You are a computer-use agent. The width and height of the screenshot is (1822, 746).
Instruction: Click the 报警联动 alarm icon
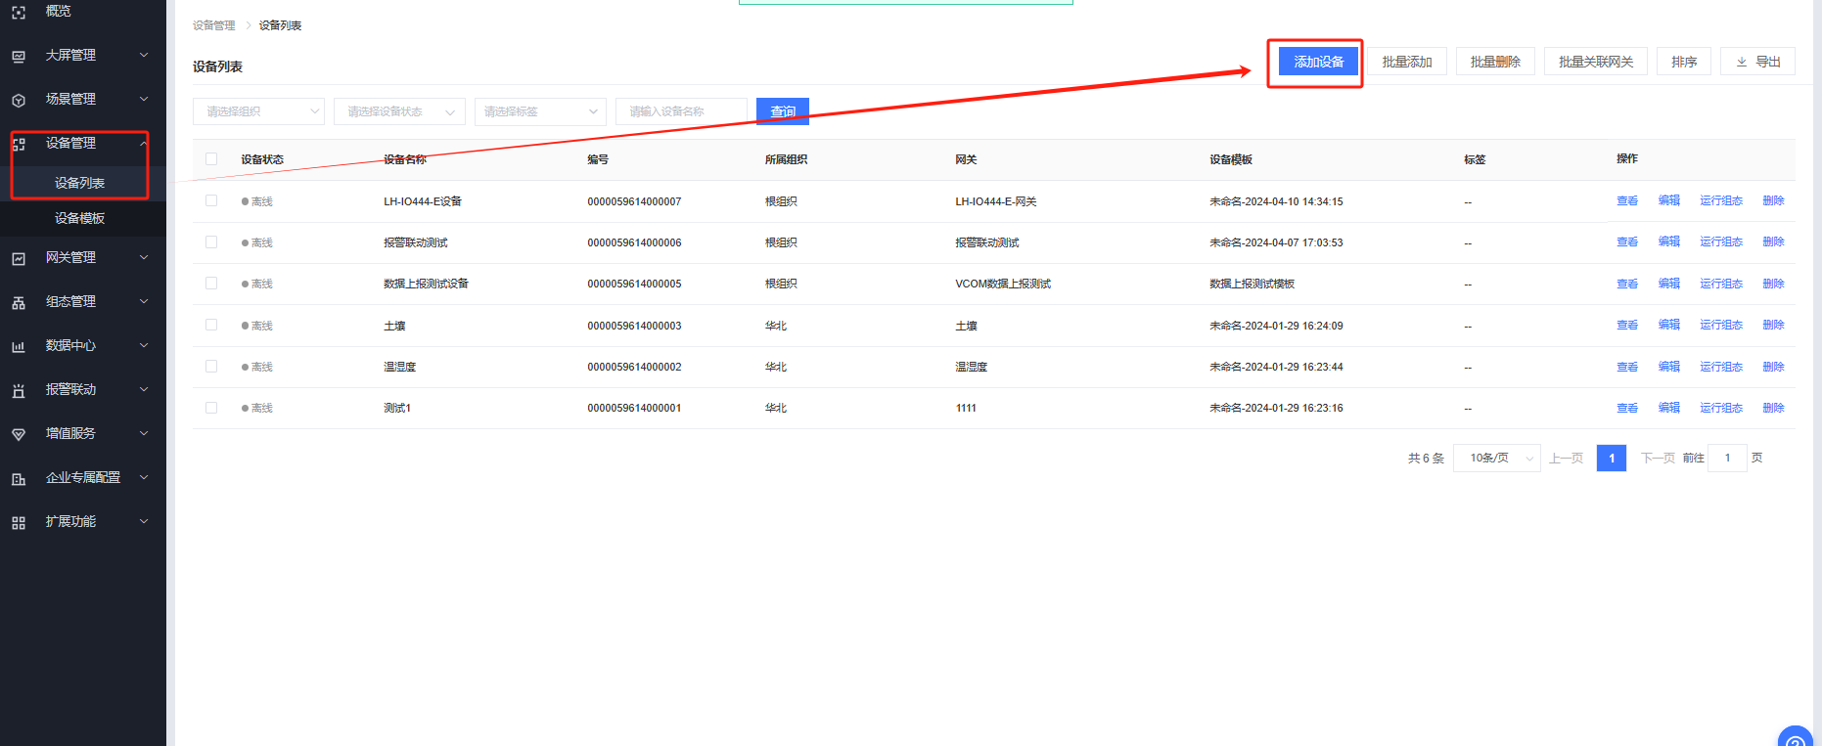coord(19,390)
